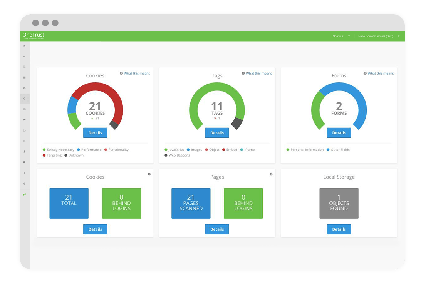This screenshot has width=426, height=284.
Task: Open the users group icon in the sidebar
Action: [24, 162]
